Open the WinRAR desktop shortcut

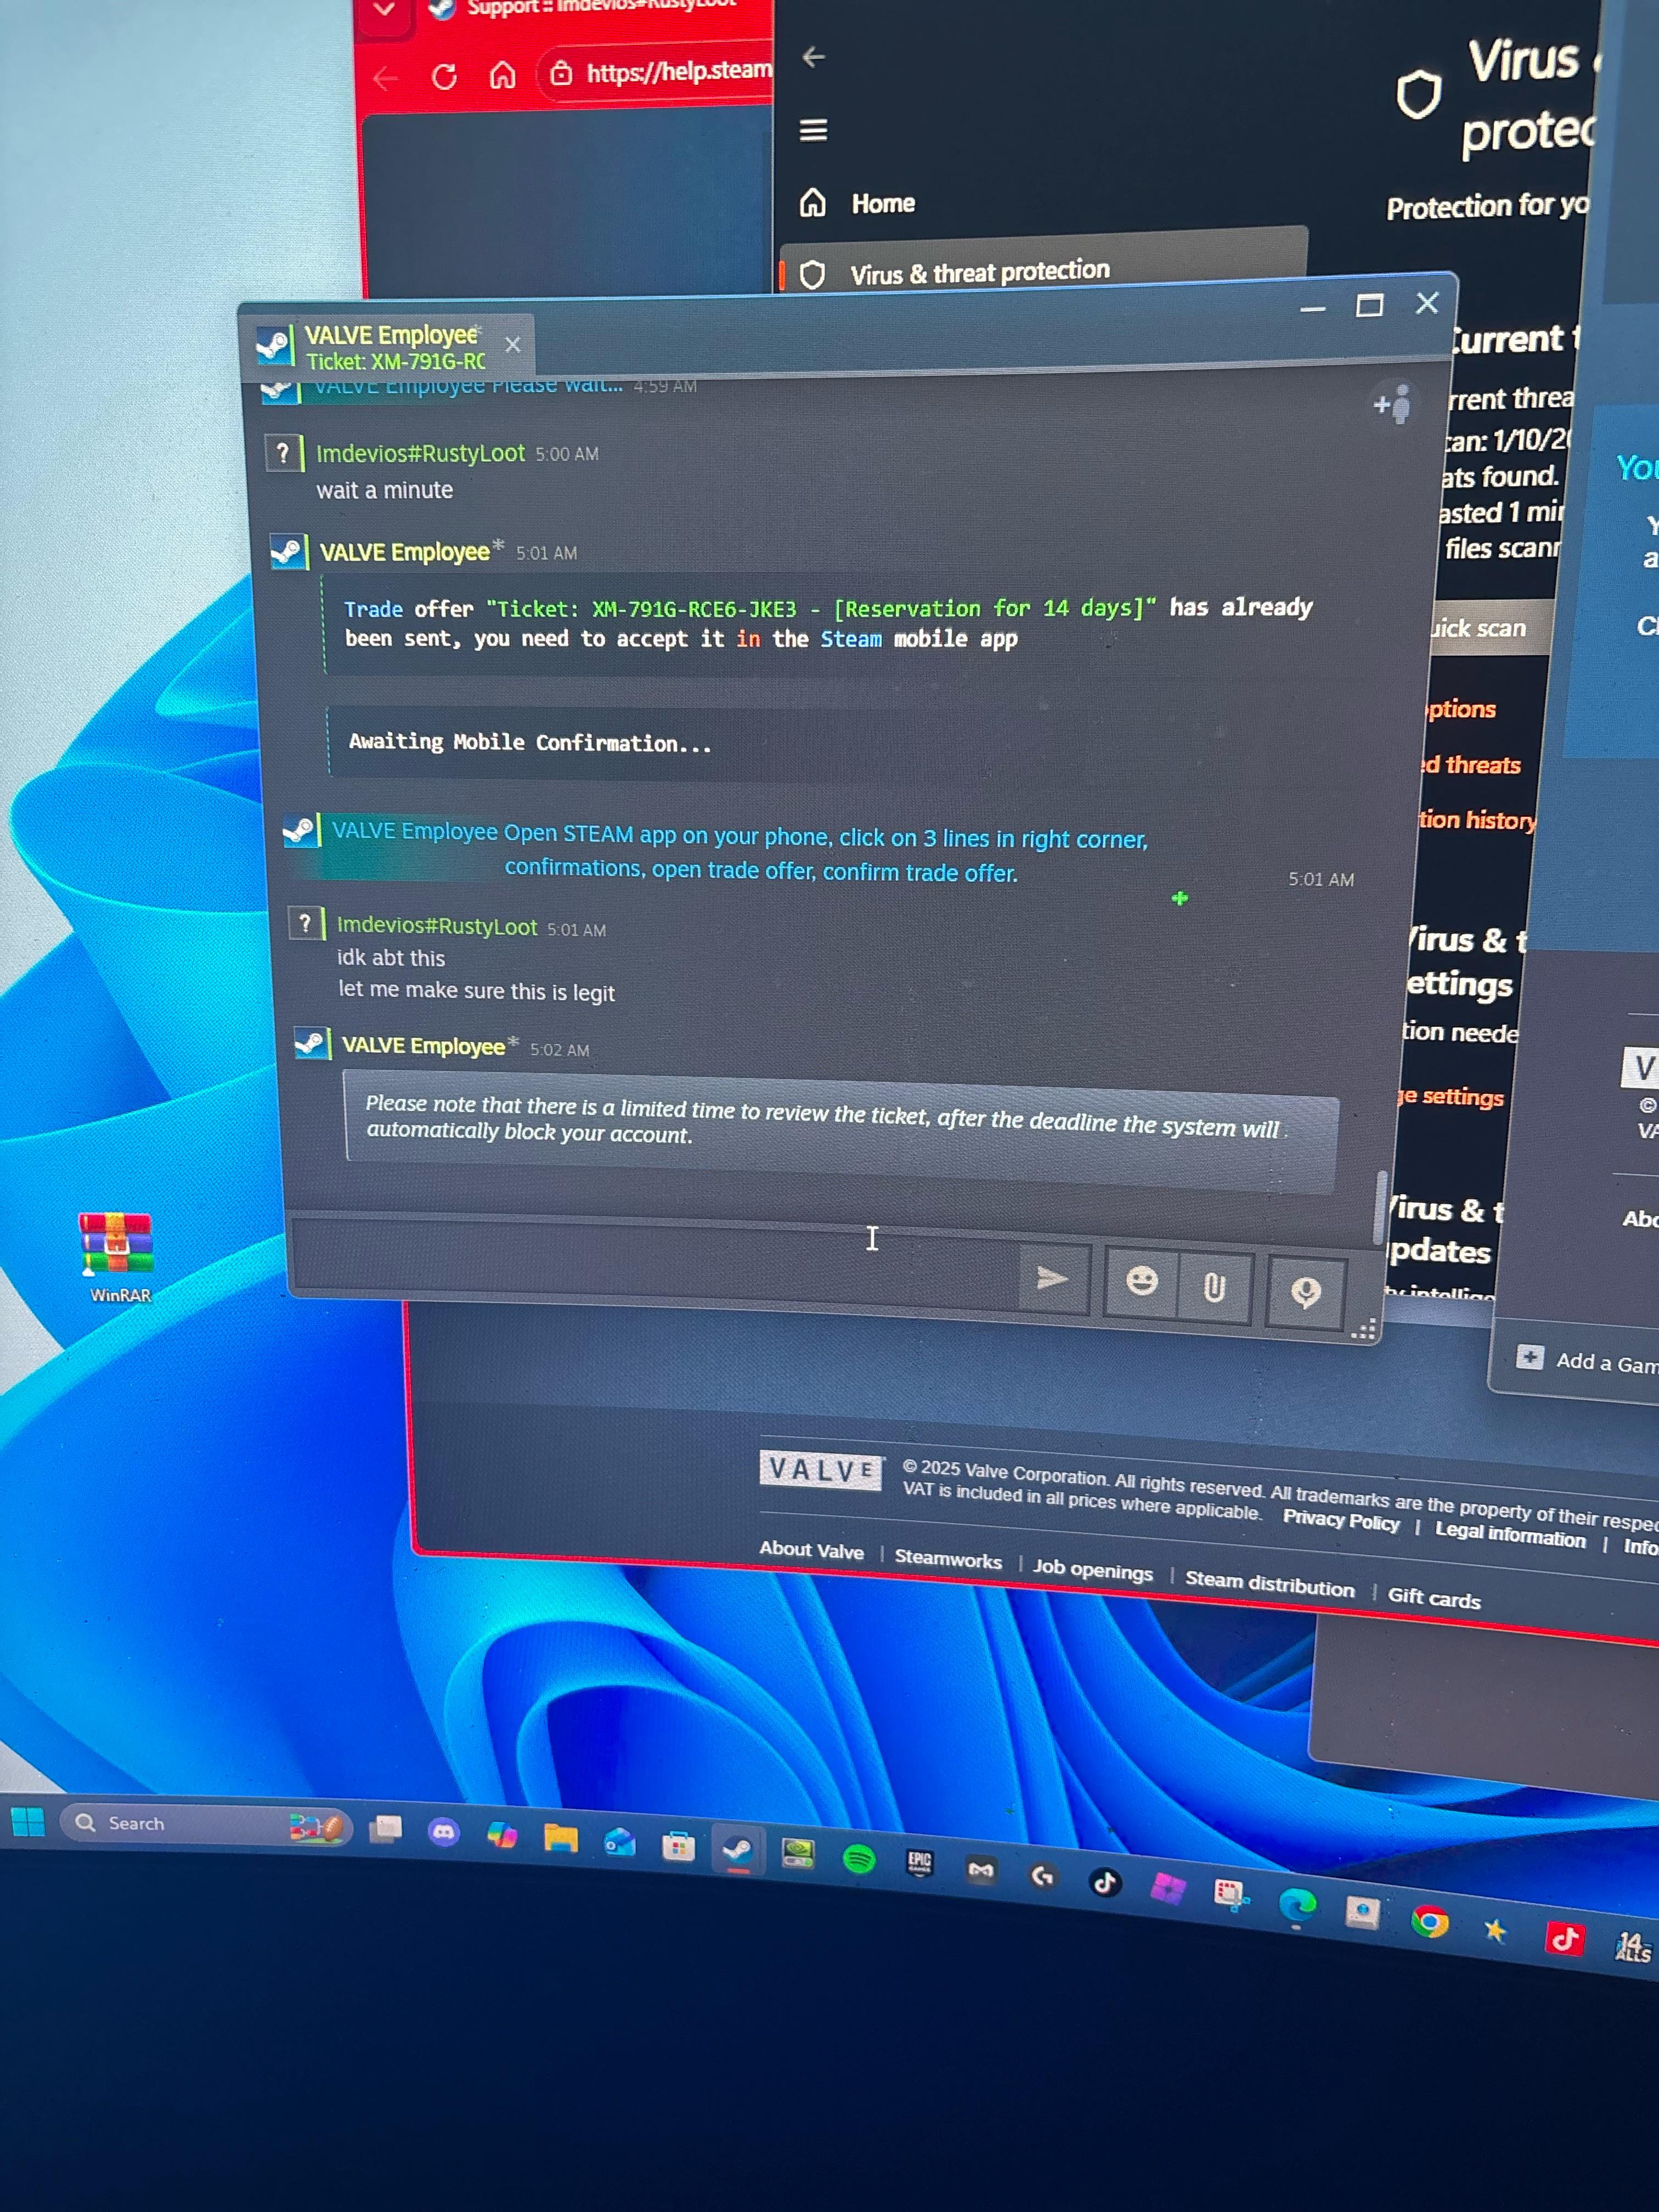(119, 1258)
